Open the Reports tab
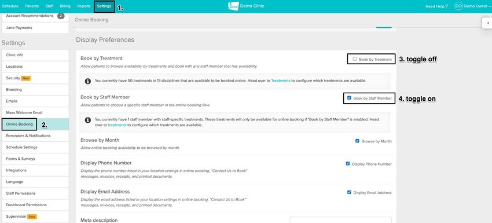This screenshot has width=492, height=223. [83, 6]
